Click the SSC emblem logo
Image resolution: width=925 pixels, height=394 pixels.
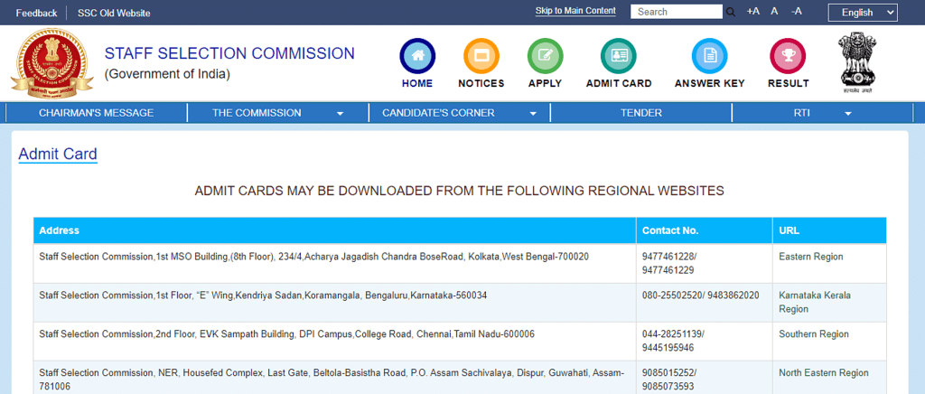[x=51, y=63]
